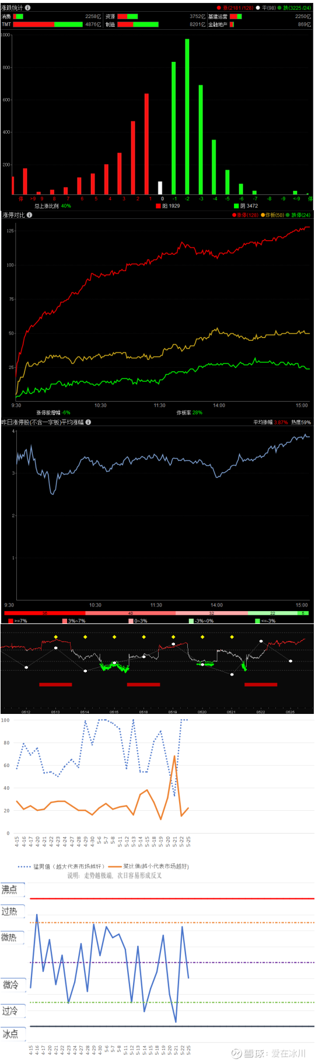Open info icon next to 涨跌统计
The height and width of the screenshot is (1063, 315).
[27, 8]
